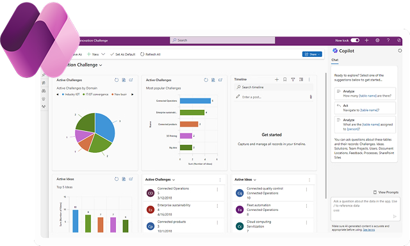This screenshot has width=410, height=246.
Task: Refresh the Top 5 Ideas chart
Action: click(117, 179)
